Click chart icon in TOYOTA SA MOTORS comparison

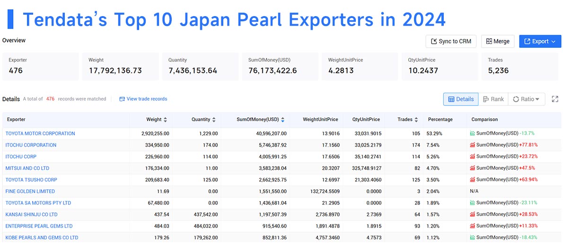(x=473, y=203)
